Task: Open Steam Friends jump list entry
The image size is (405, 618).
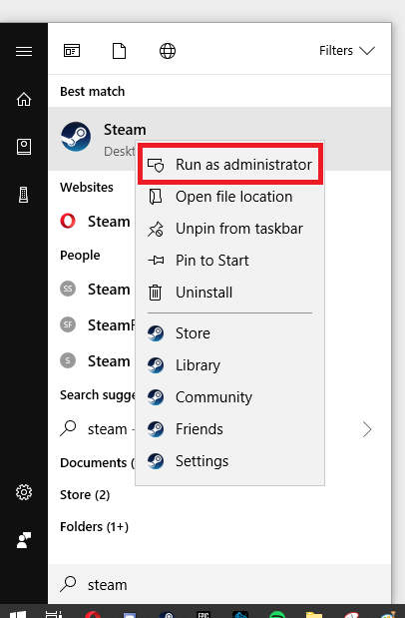Action: pos(230,429)
